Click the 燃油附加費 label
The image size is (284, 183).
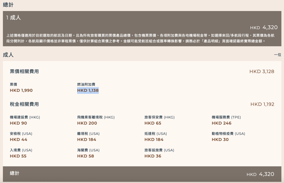tap(86, 84)
